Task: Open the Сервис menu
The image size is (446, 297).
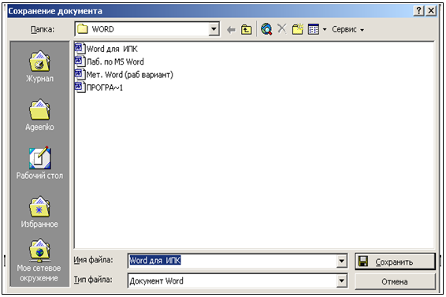Action: (x=348, y=29)
